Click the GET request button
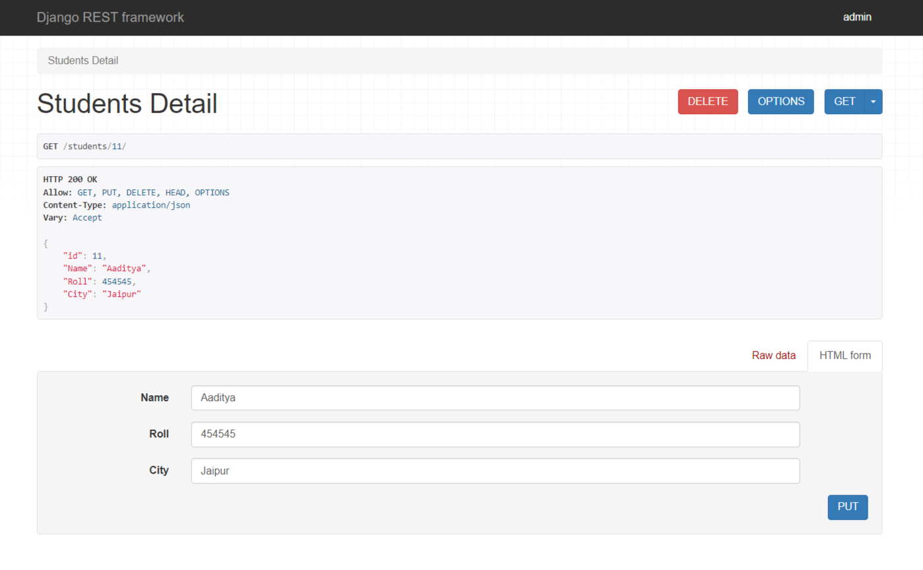Screen dimensions: 923x570 click(844, 102)
